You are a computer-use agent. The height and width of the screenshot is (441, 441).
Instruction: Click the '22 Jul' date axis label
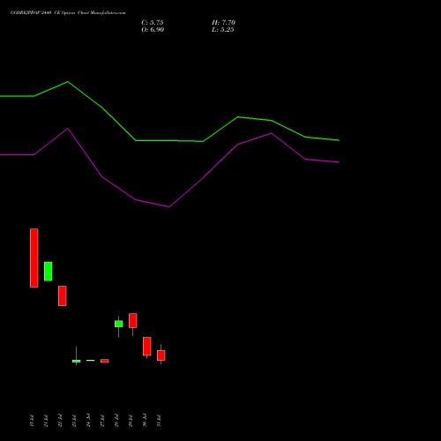[x=60, y=421]
